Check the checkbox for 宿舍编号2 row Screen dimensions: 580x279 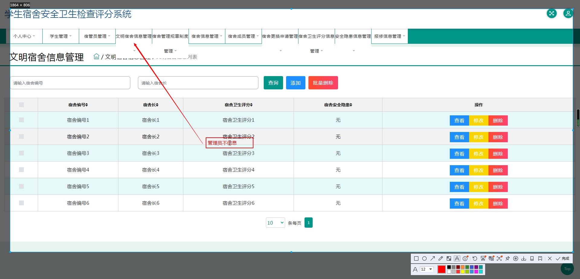[x=21, y=136]
